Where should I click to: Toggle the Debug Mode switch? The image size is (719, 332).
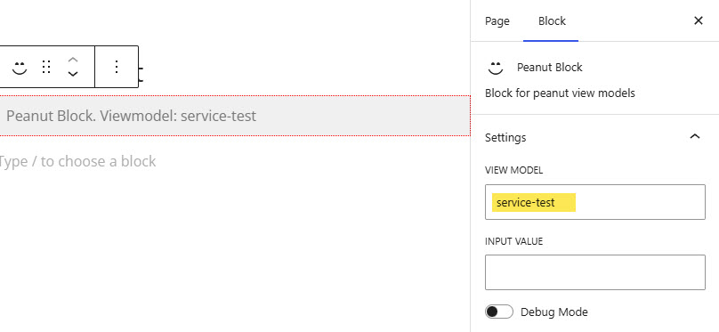(x=499, y=312)
